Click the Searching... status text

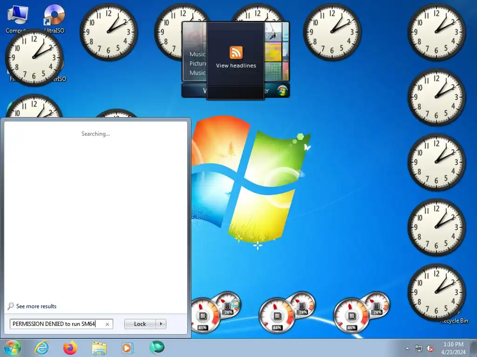click(95, 134)
